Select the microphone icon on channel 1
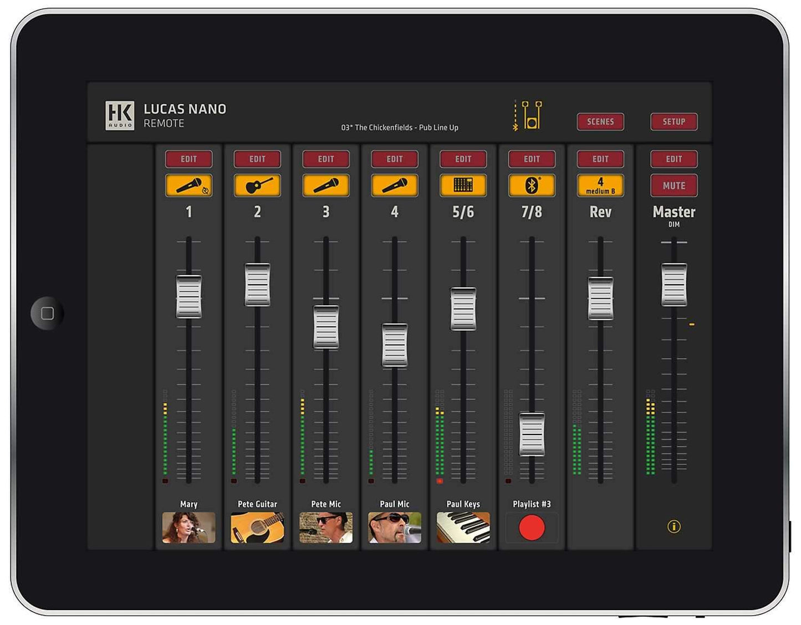The height and width of the screenshot is (625, 801). [x=188, y=185]
